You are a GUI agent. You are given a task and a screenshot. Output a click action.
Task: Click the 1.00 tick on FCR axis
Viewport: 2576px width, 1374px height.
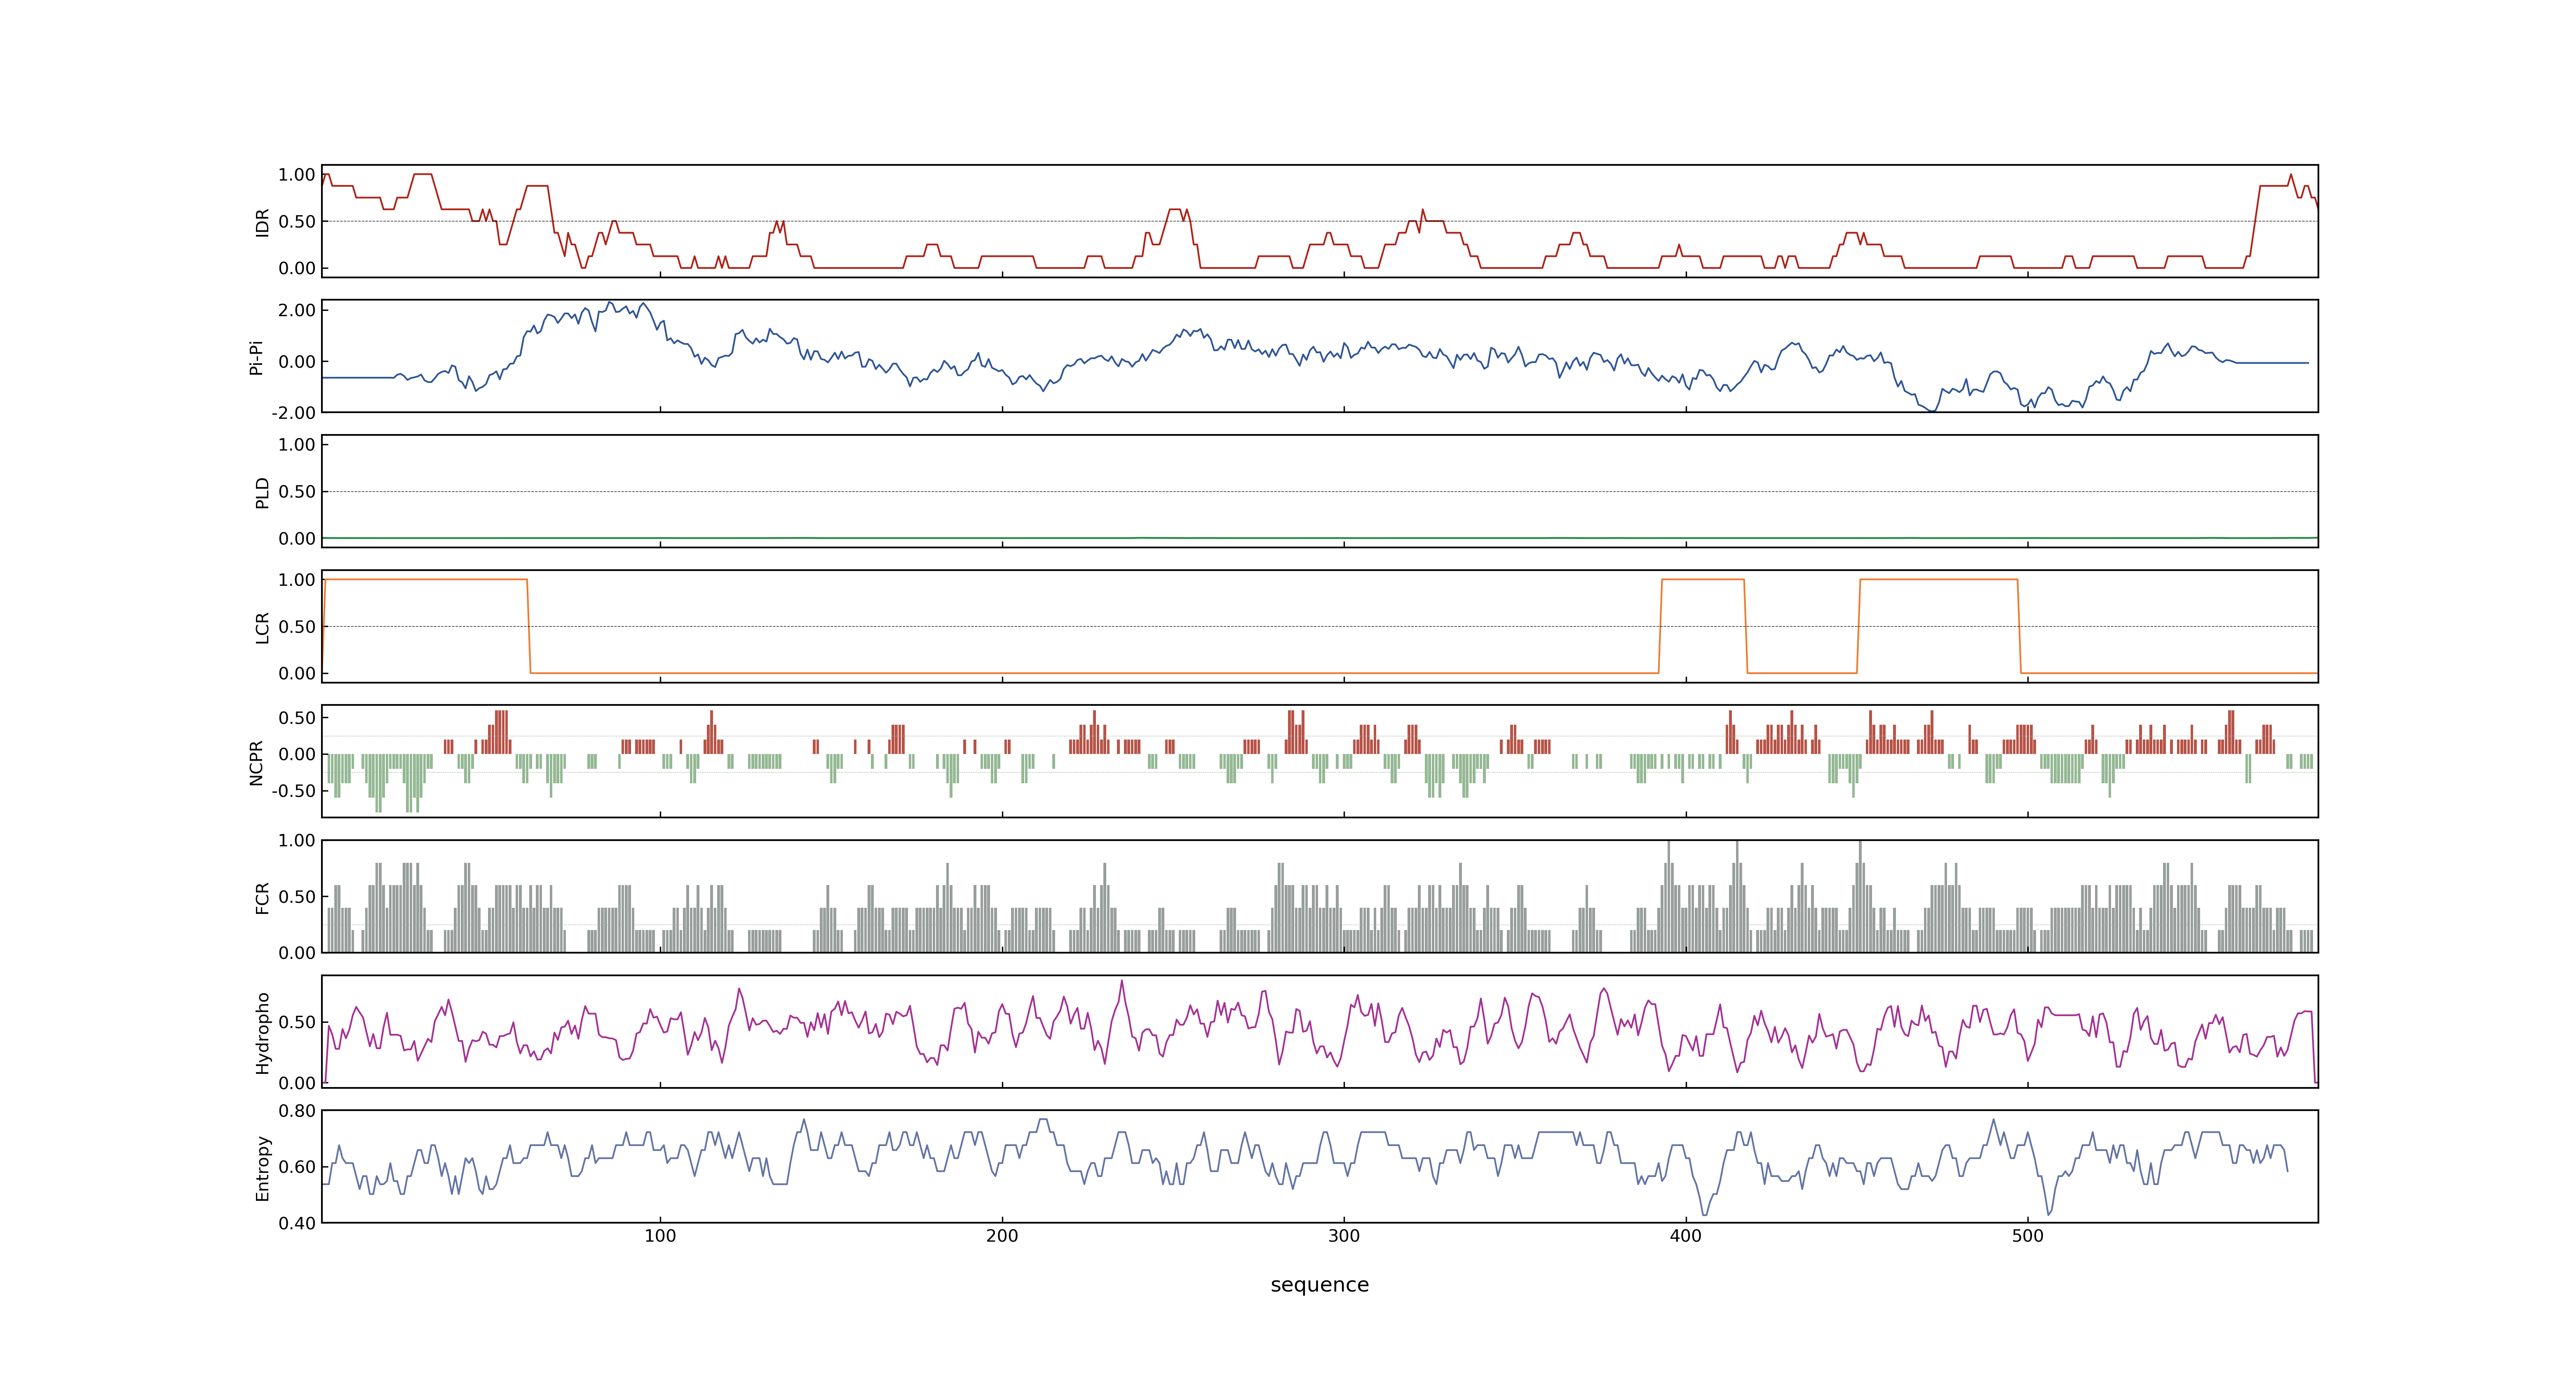coord(297,841)
